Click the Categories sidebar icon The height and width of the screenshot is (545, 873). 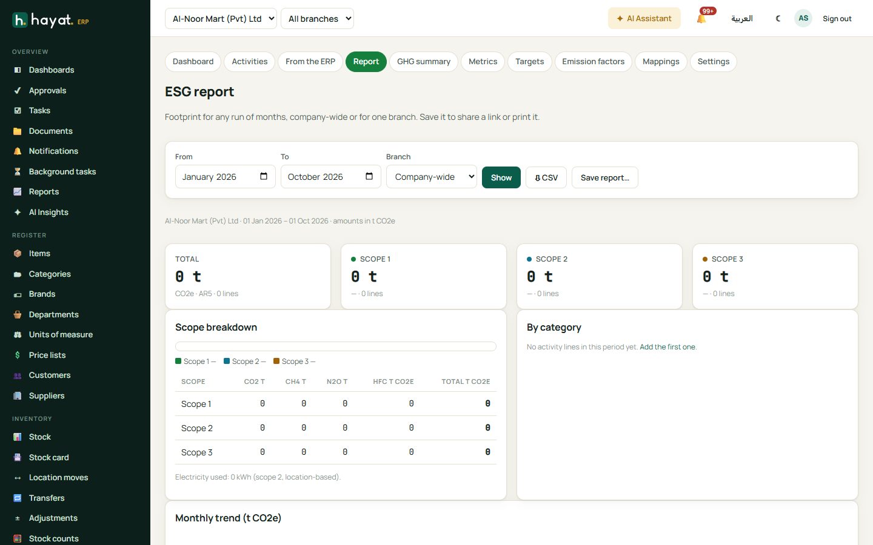[x=18, y=274]
